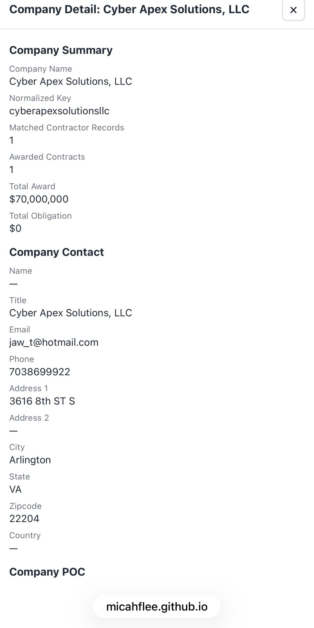Select the normalized key cyberapexsolutionsllc

[59, 111]
